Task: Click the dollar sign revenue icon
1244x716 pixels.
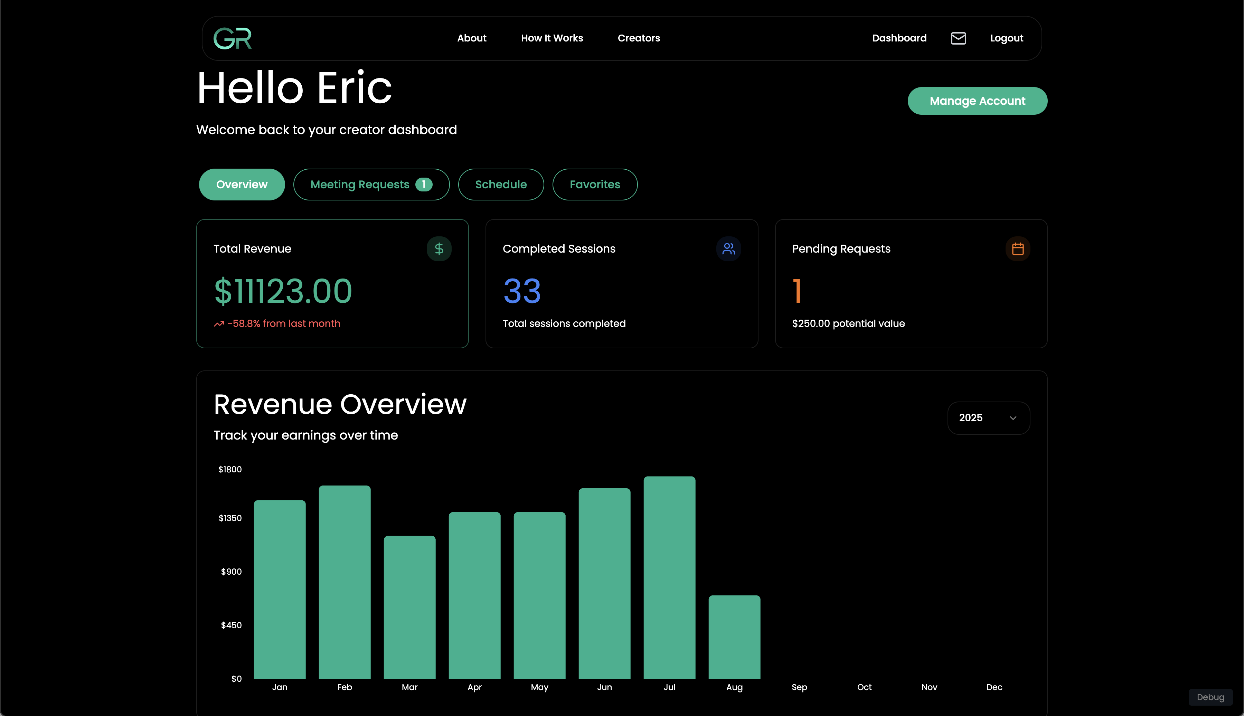Action: click(439, 249)
